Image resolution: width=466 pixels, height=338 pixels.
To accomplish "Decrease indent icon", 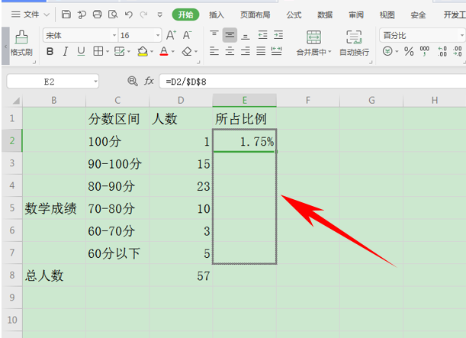I will [262, 35].
